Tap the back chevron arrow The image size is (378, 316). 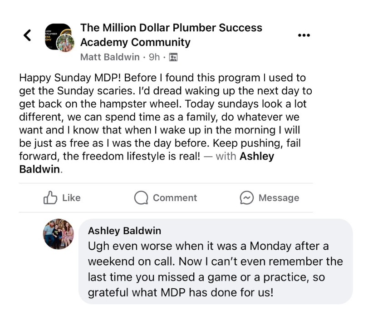(28, 35)
